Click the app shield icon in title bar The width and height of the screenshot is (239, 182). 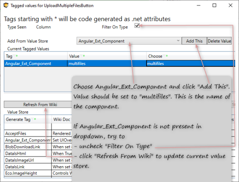[x=6, y=5]
